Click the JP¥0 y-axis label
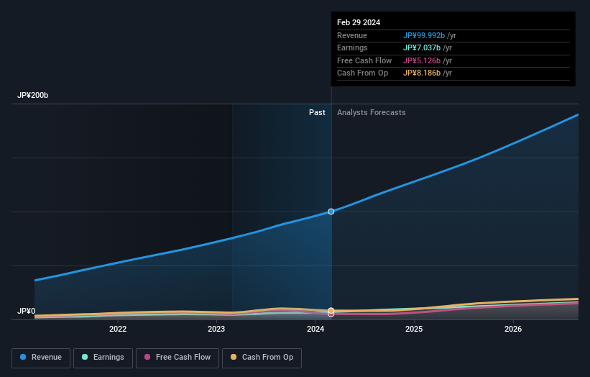Image resolution: width=590 pixels, height=377 pixels. 27,311
